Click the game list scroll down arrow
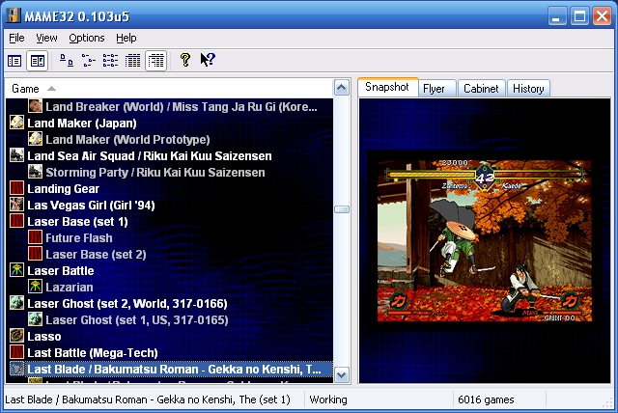 (341, 374)
